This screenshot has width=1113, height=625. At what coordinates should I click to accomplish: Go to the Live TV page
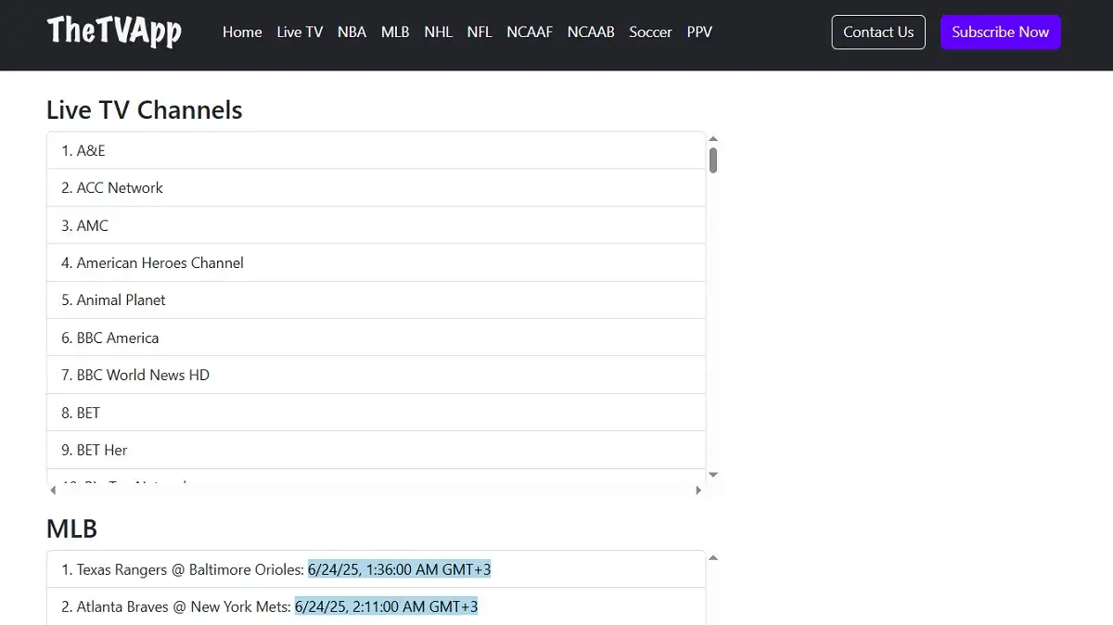click(300, 32)
